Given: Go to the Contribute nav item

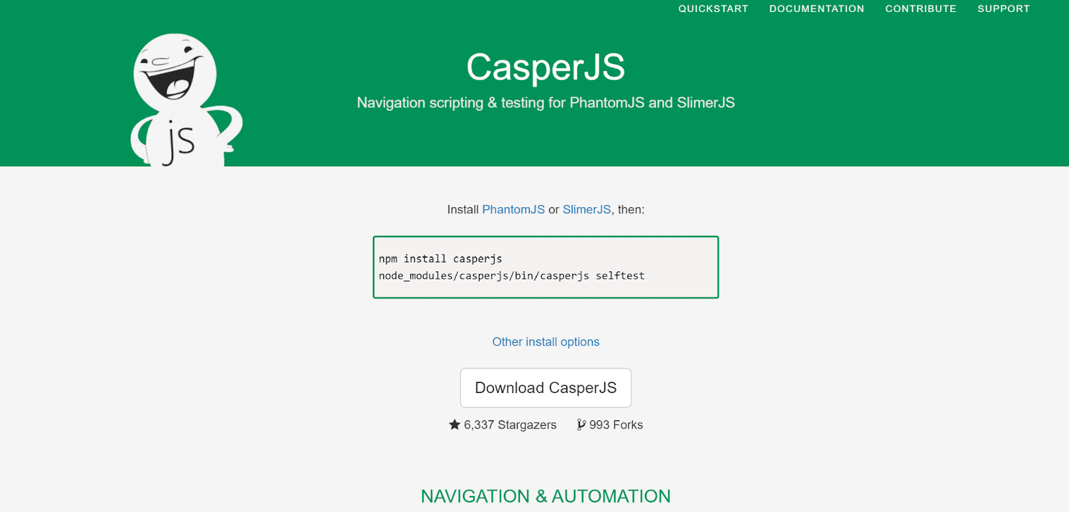Looking at the screenshot, I should click(921, 9).
